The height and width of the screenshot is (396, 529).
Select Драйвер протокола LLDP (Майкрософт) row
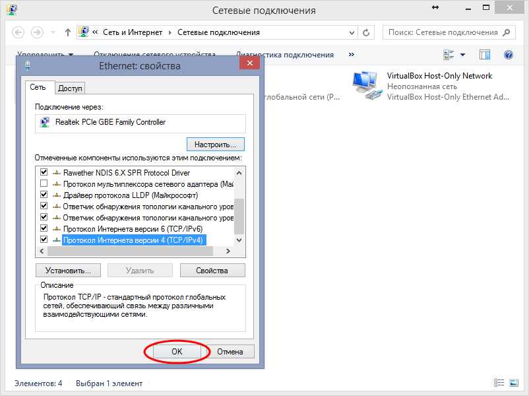pos(130,195)
